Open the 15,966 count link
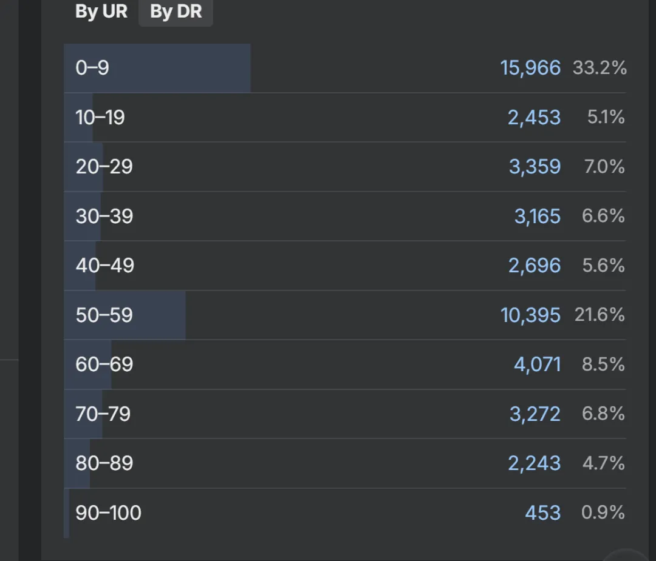656x561 pixels. (530, 67)
